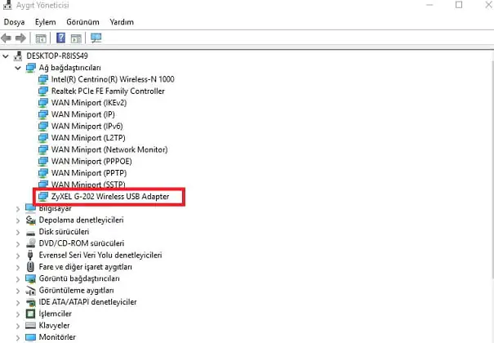
Task: Open the Yardım menu
Action: pyautogui.click(x=122, y=22)
